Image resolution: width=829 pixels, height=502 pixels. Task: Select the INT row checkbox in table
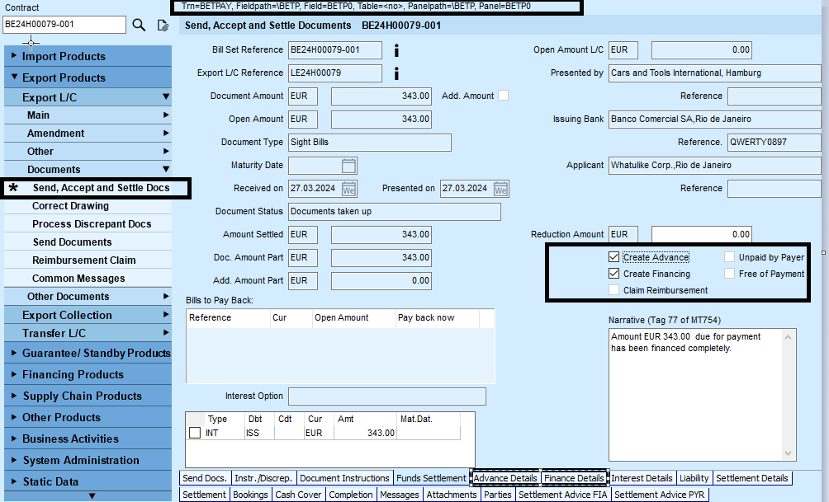(x=195, y=433)
